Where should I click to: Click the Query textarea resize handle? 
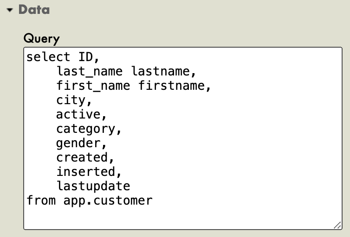tap(337, 225)
